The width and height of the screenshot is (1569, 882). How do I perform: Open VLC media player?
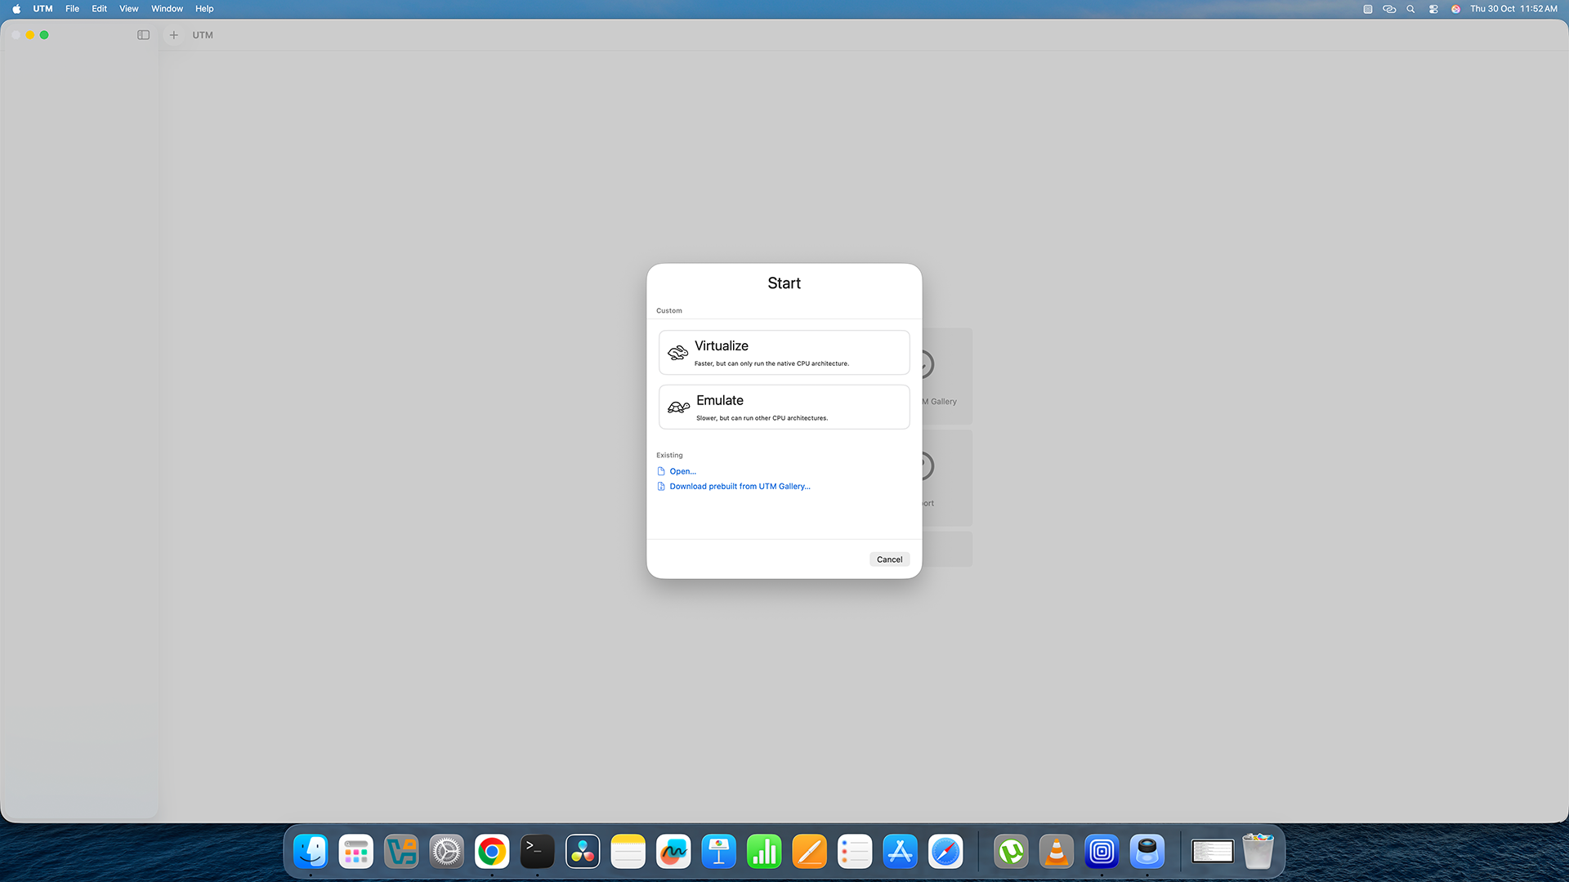[1056, 851]
